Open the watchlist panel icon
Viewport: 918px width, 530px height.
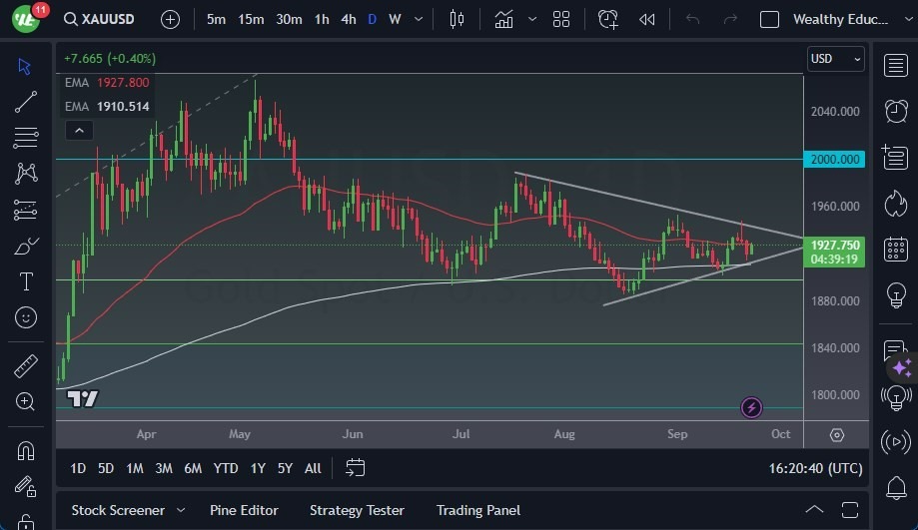click(x=896, y=66)
